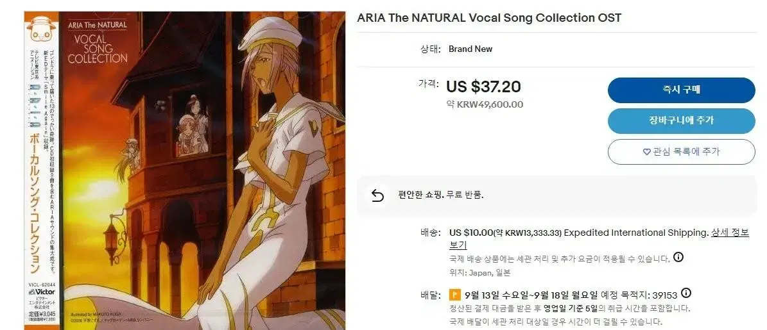This screenshot has width=767, height=330.
Task: Click the orange flag icon before 9월 13일
Action: click(455, 295)
